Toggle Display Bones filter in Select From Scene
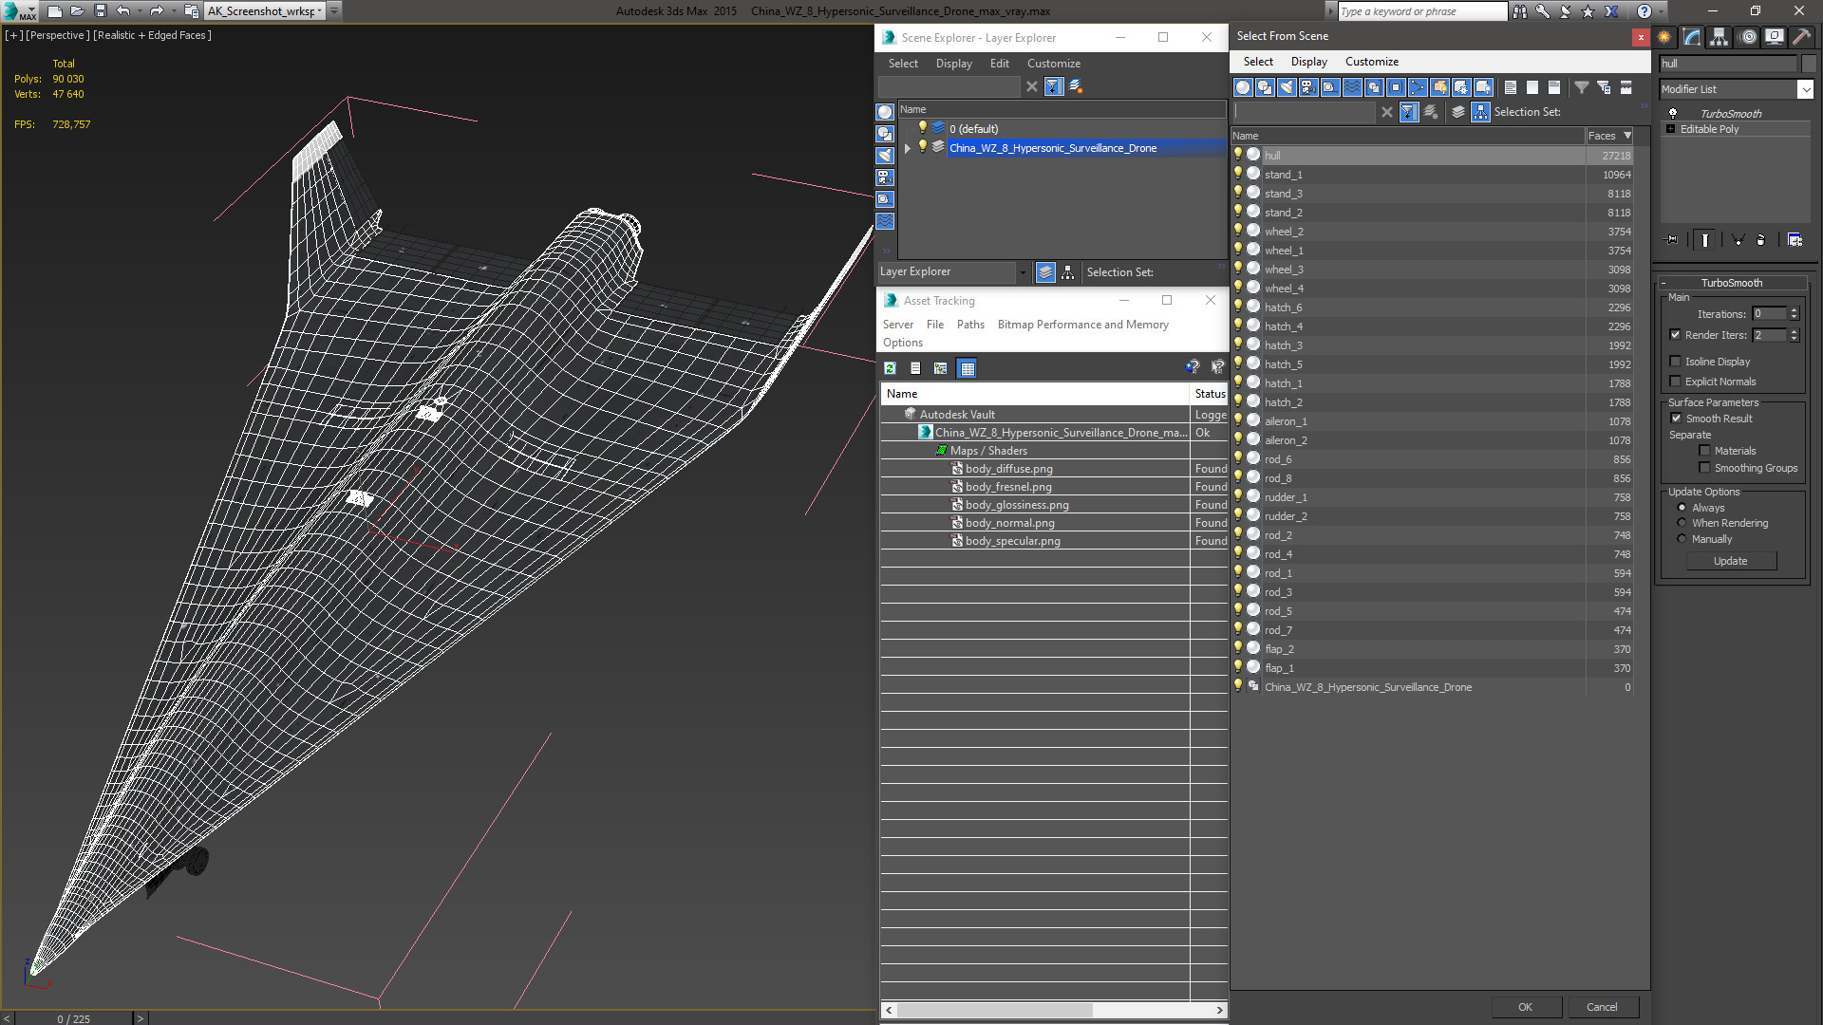 pyautogui.click(x=1418, y=87)
